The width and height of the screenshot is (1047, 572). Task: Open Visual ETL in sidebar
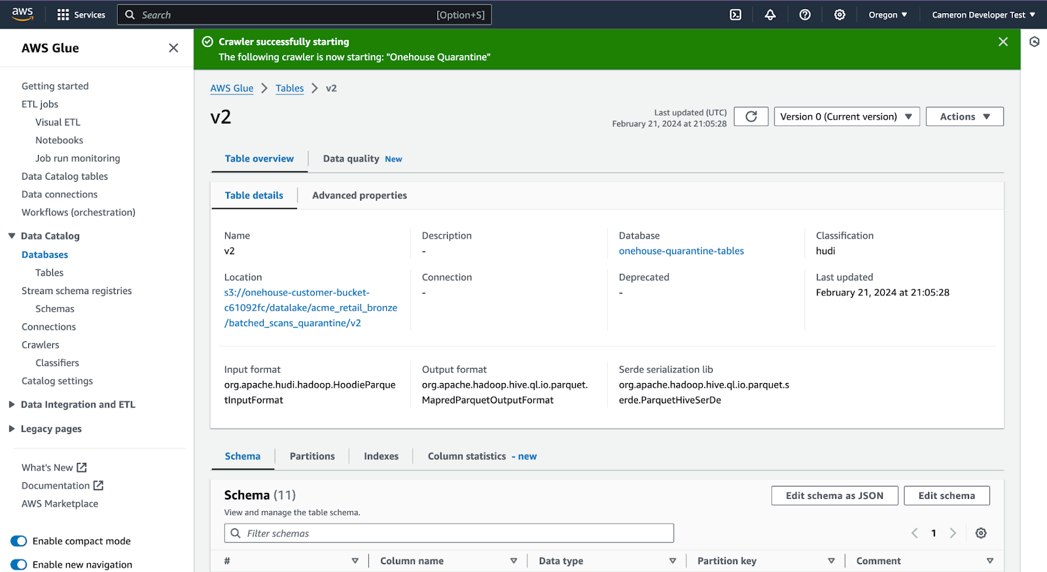(58, 122)
